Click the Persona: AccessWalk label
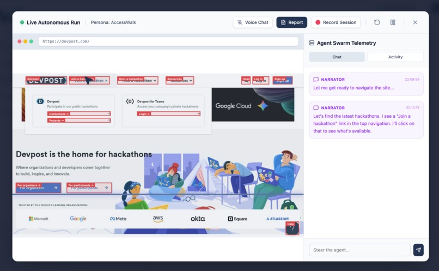Image resolution: width=439 pixels, height=271 pixels. 113,22
